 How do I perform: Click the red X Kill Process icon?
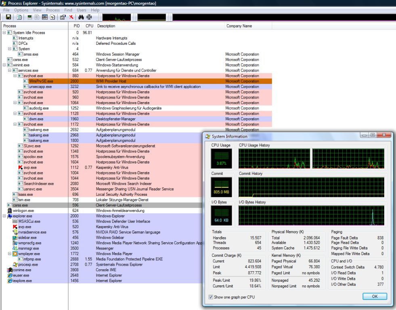click(x=71, y=17)
